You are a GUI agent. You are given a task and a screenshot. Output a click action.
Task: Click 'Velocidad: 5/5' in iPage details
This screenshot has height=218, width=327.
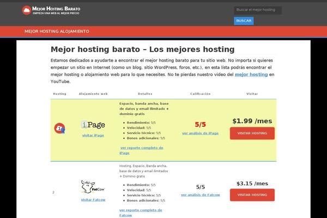point(139,128)
